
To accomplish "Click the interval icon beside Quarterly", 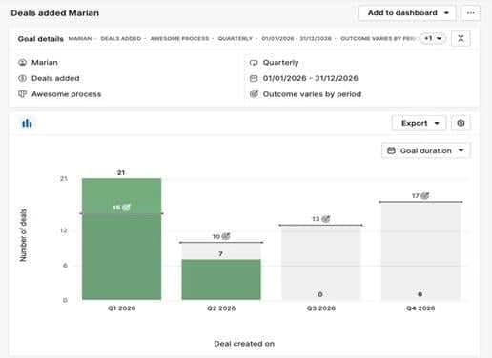I will click(254, 63).
